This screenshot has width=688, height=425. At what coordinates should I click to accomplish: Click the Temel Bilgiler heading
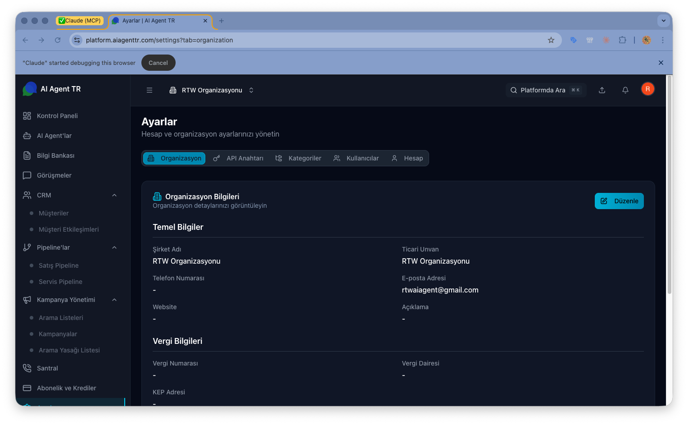[x=178, y=227]
